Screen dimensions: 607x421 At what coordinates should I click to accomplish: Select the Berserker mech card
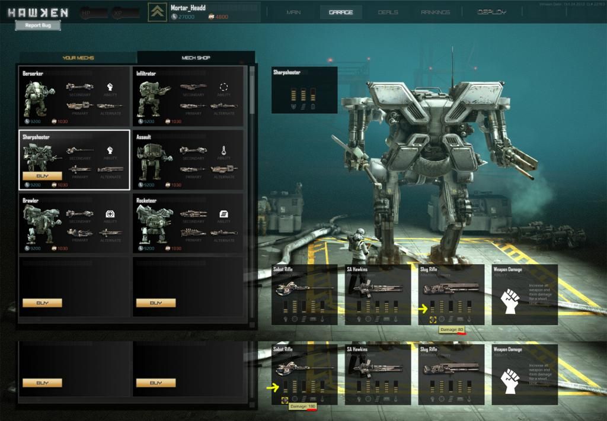tap(74, 95)
